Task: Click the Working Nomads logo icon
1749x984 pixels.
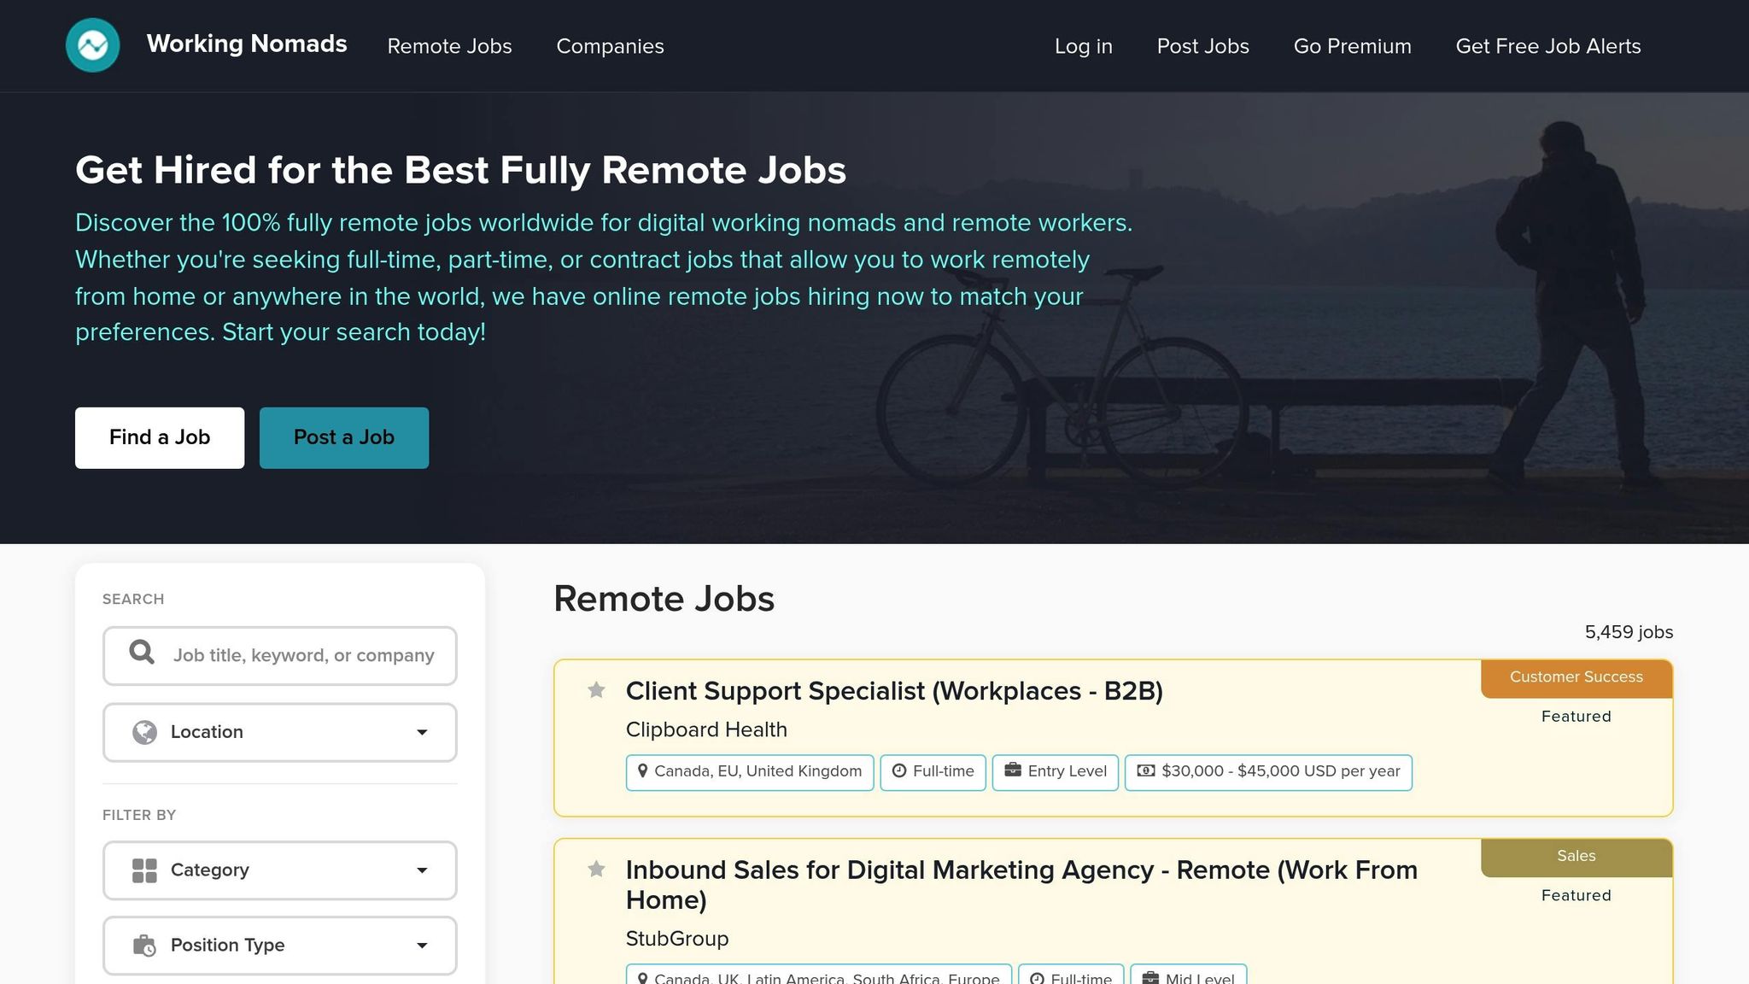Action: click(92, 44)
